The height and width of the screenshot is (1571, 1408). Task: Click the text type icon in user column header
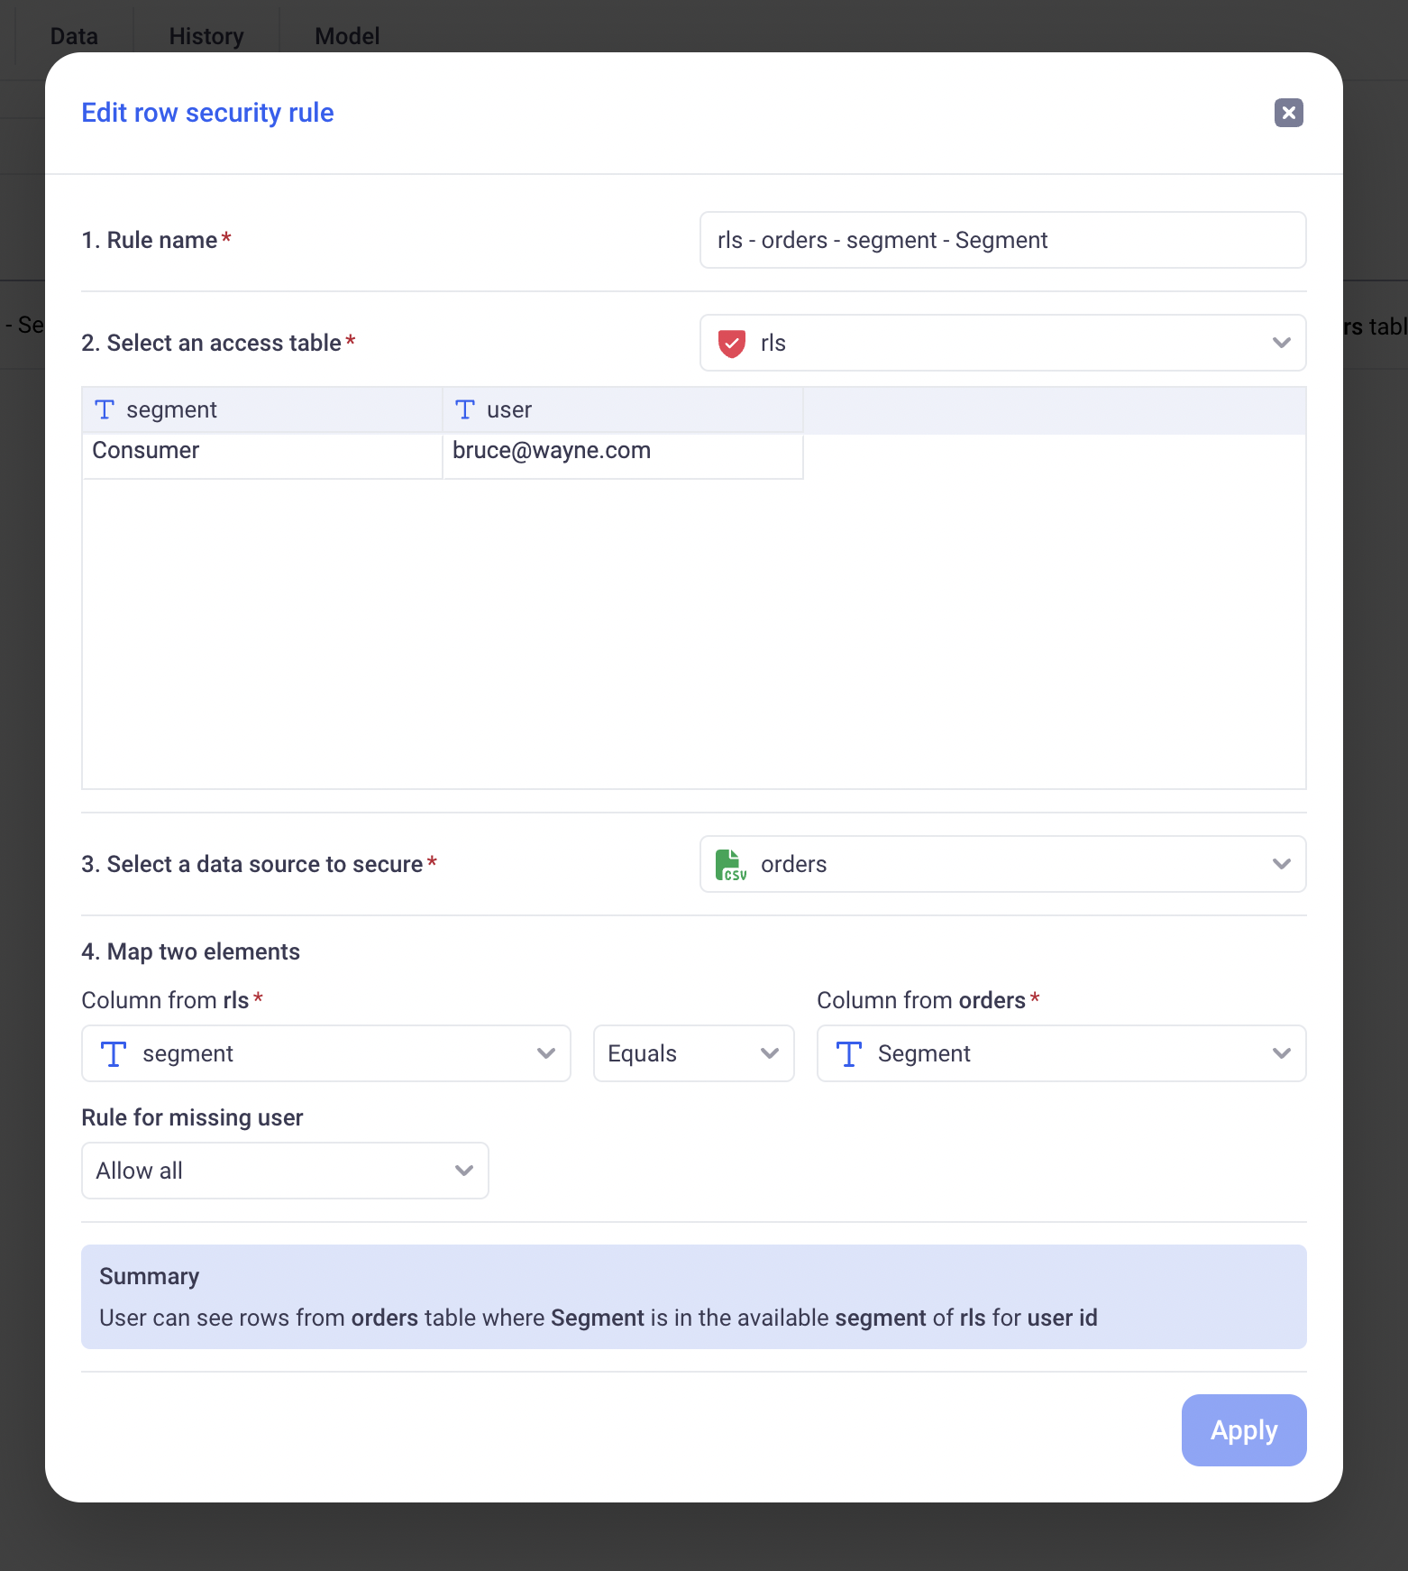pos(465,410)
